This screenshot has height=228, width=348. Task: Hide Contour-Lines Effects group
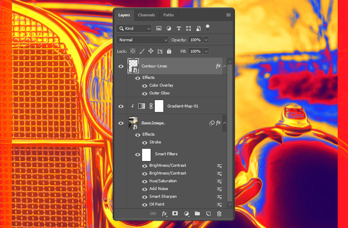click(x=138, y=78)
